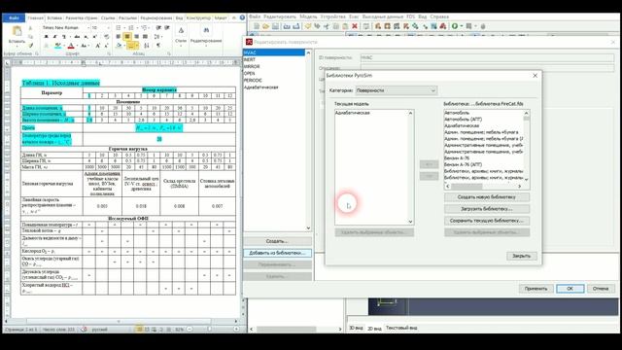This screenshot has width=622, height=350.
Task: Click the copy icon in PyroSim toolbar
Action: (x=336, y=26)
